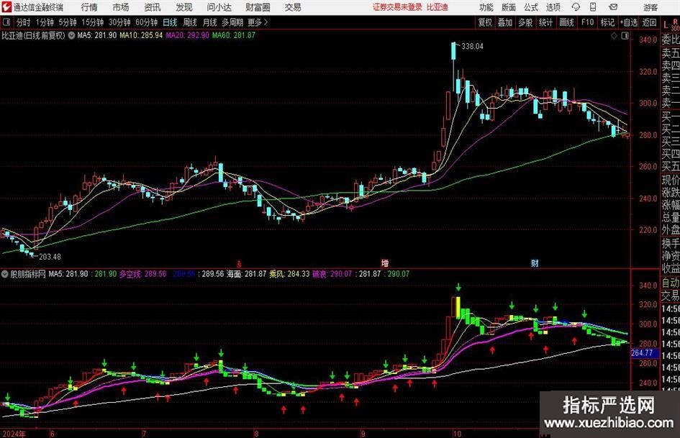Click the 比亚迪 name in title bar
This screenshot has width=680, height=438.
(438, 7)
